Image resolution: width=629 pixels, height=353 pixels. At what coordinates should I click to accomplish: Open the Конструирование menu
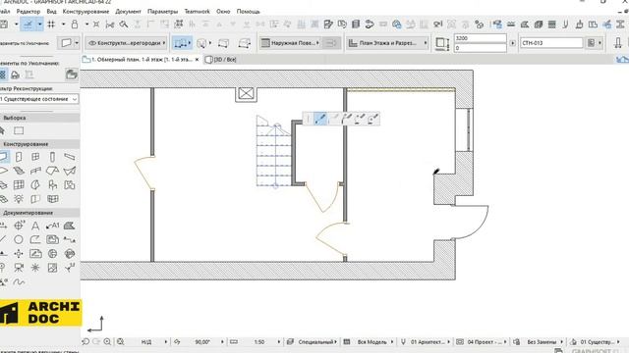(x=86, y=11)
